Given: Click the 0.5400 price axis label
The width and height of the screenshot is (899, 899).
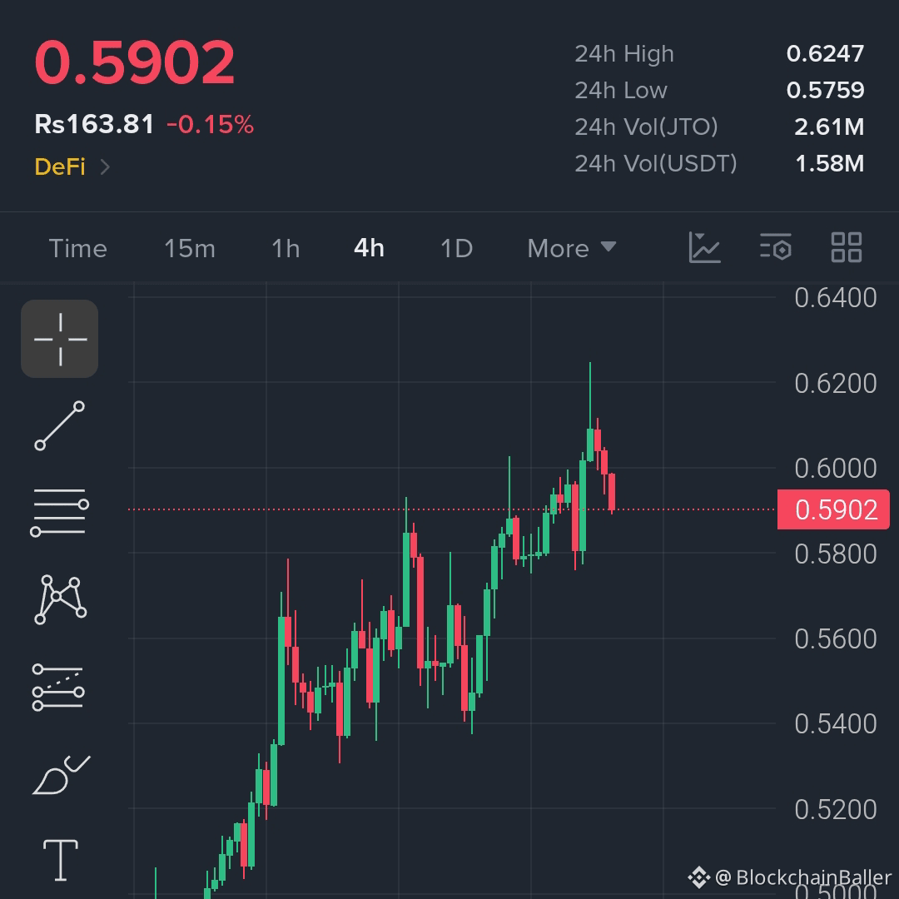Looking at the screenshot, I should pos(836,723).
